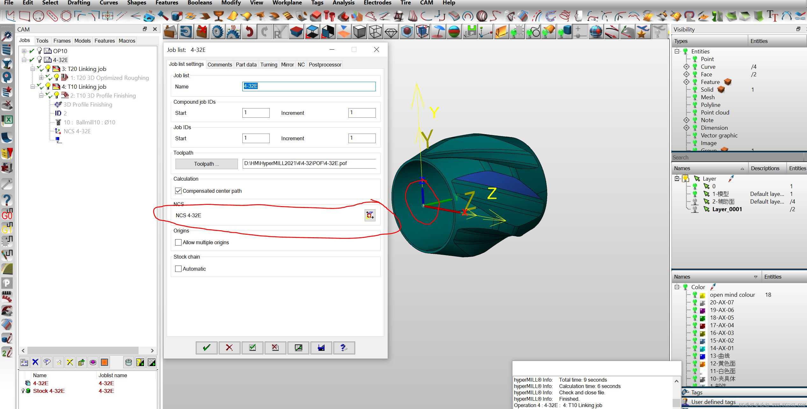
Task: Expand the OP10 job list tree node
Action: 24,51
